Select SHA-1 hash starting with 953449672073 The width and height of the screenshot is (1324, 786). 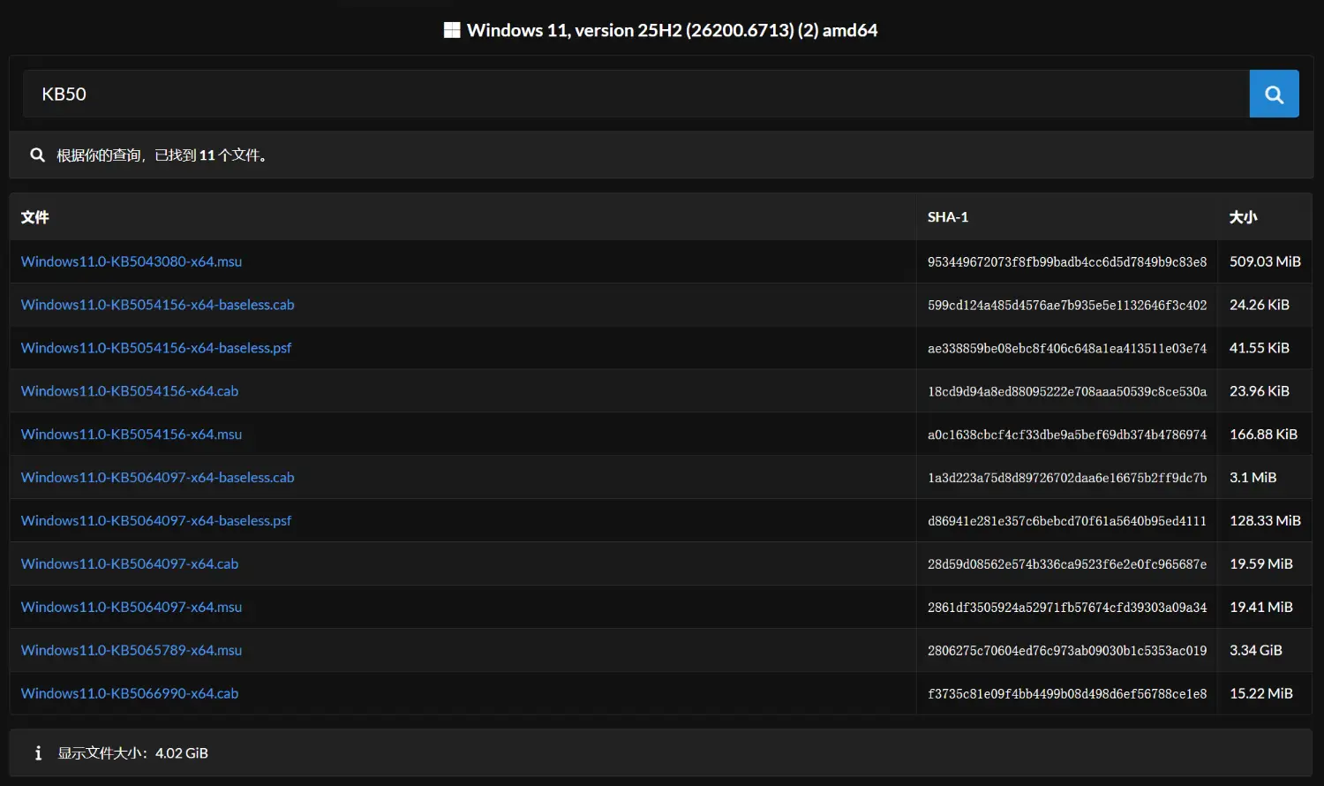pyautogui.click(x=1067, y=262)
